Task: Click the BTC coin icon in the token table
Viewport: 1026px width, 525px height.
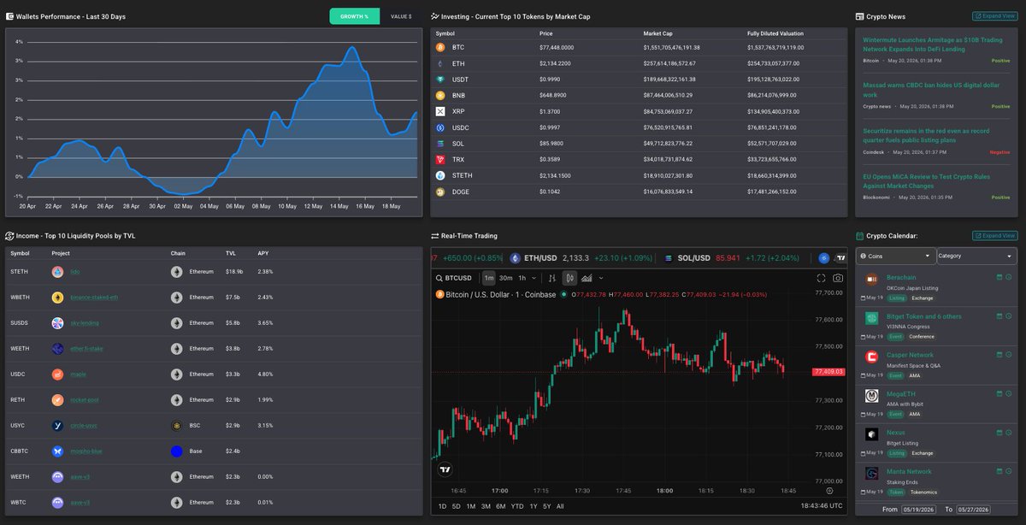Action: [441, 48]
